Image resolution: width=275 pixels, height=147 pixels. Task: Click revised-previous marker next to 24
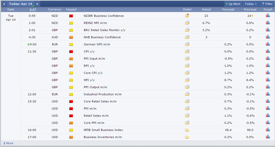pos(252,16)
